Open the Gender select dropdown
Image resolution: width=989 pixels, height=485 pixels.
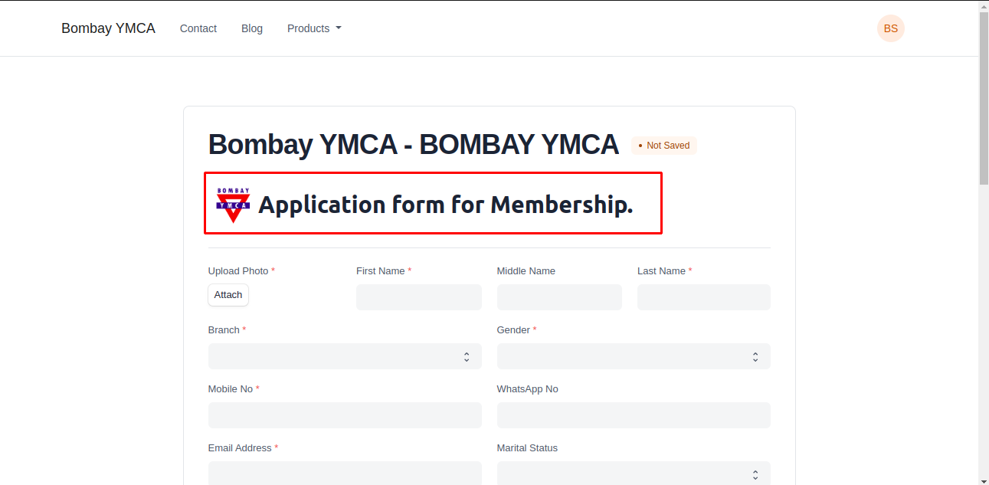pos(634,356)
